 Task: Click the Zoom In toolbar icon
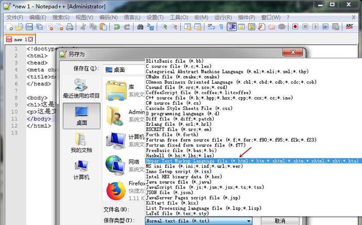point(164,27)
